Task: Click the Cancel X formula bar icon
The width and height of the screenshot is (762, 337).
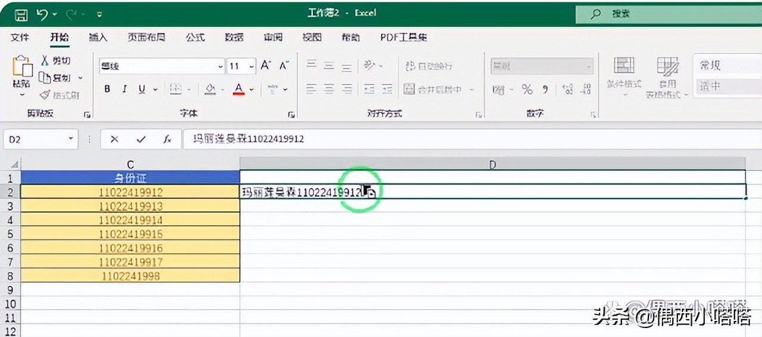Action: click(114, 139)
